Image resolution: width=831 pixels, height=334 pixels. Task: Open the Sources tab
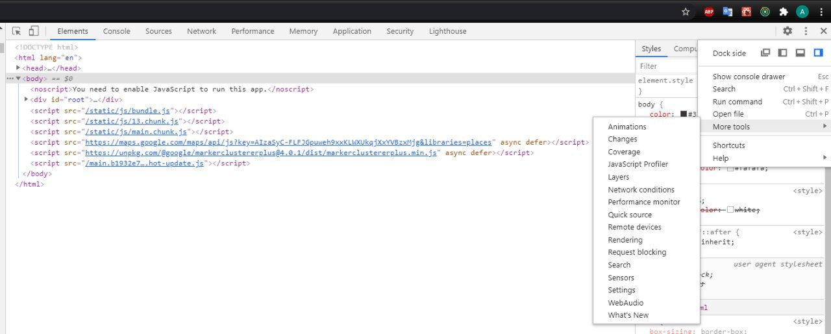point(158,31)
